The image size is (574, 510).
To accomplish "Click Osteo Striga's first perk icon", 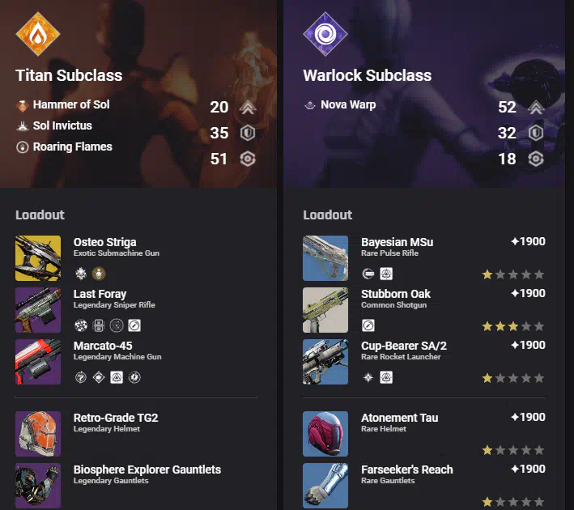I will pos(81,274).
